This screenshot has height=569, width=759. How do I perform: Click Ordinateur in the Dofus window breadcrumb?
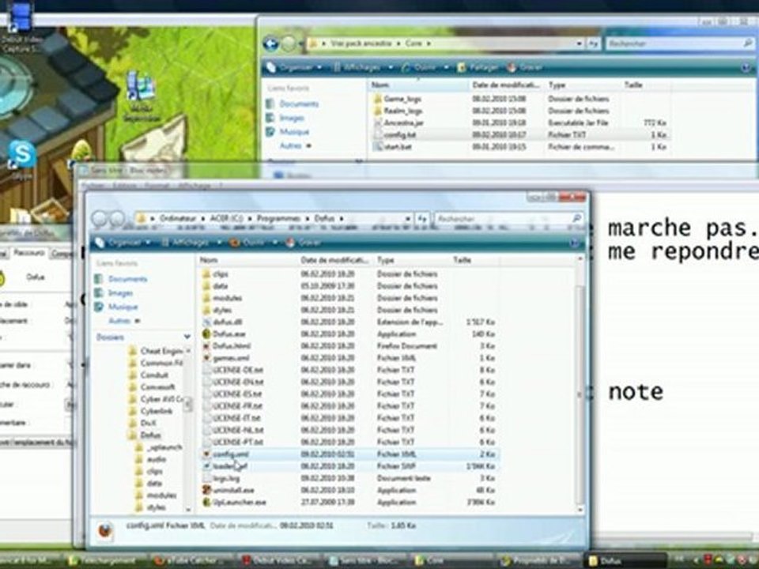click(178, 219)
